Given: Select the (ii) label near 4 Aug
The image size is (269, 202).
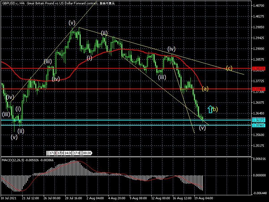Looking at the screenshot, I should tap(104, 33).
